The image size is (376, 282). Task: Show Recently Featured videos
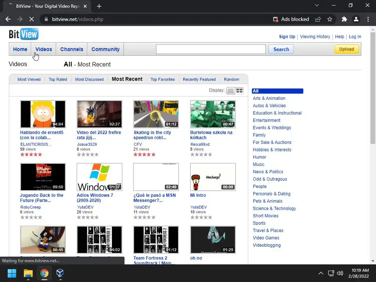199,79
